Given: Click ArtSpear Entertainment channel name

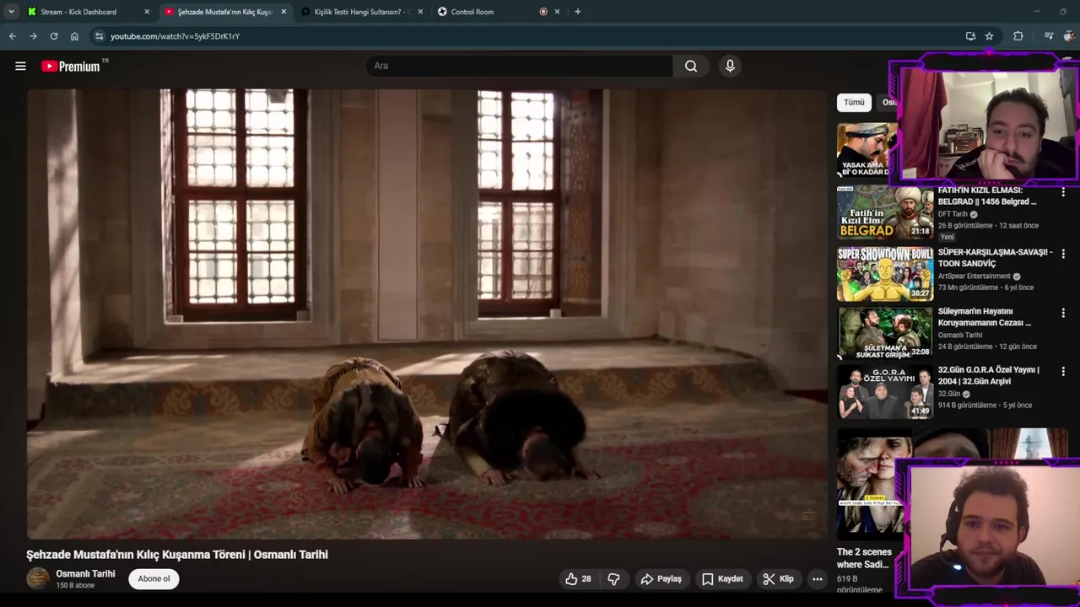Looking at the screenshot, I should tap(975, 276).
